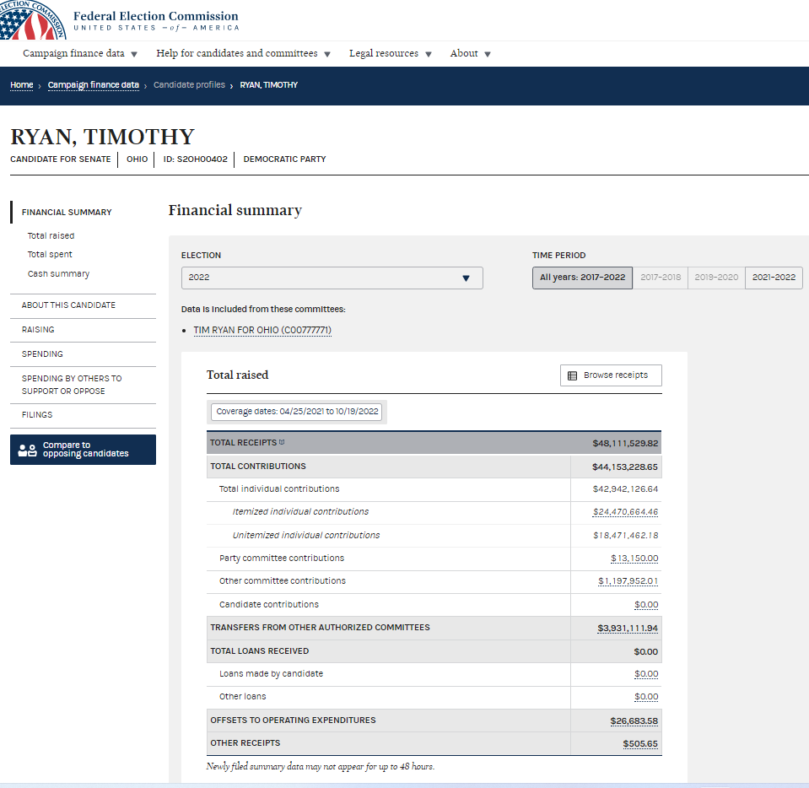Click the info icon beside Total Receipts

[x=282, y=442]
